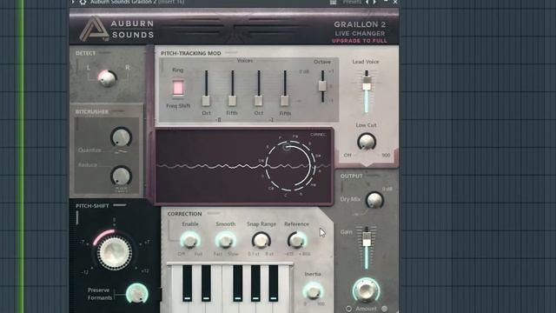The width and height of the screenshot is (556, 313).
Task: Flip the Ring / Freq Shift switch
Action: (178, 87)
